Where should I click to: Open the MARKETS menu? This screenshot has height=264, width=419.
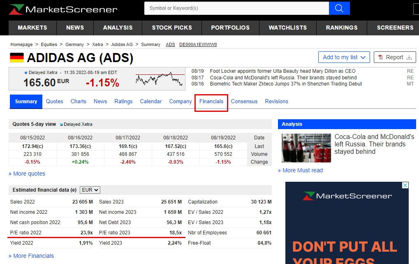point(32,28)
